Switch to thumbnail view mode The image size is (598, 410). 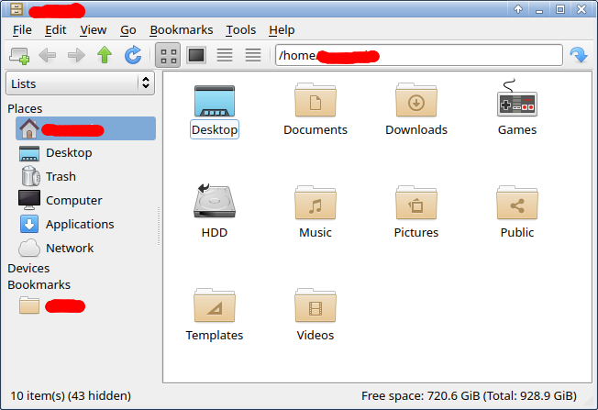point(195,56)
